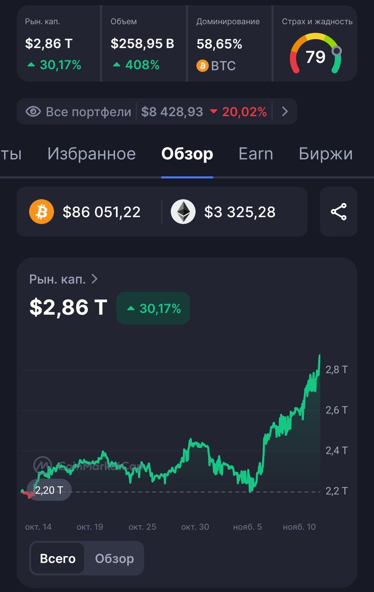
Task: Switch to the Earn tab
Action: tap(256, 154)
